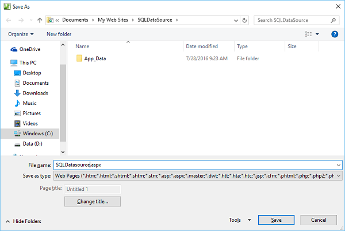Select Downloads in the navigation pane

[x=35, y=93]
